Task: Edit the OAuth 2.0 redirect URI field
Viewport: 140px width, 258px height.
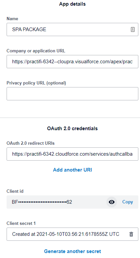Action: pos(72,154)
